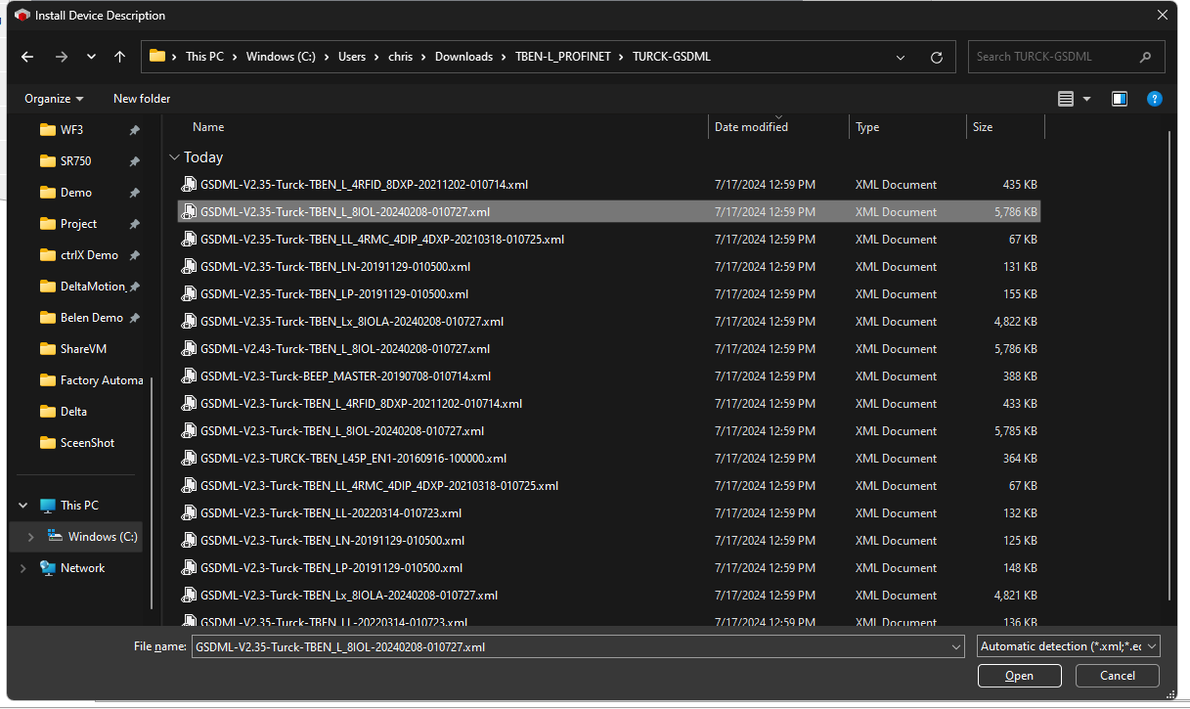Click Downloads in the address breadcrumb
1190x709 pixels.
463,57
